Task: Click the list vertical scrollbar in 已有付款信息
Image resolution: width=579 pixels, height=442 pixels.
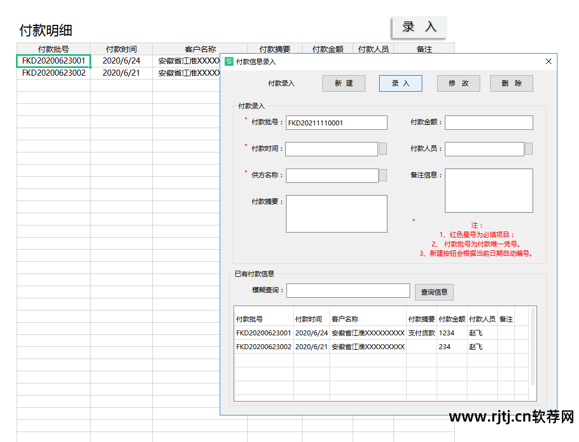Action: click(533, 348)
